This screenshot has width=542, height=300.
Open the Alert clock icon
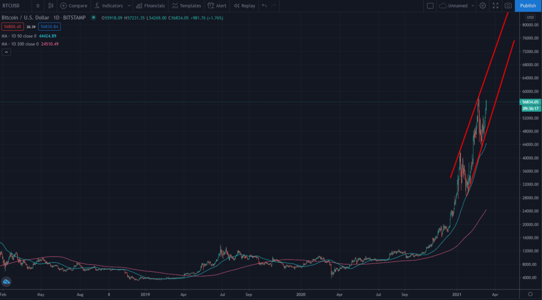click(x=211, y=6)
